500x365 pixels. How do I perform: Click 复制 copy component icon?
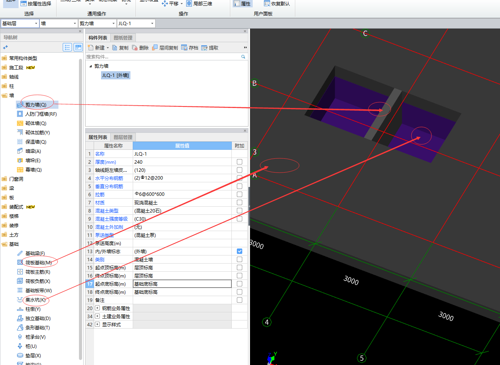click(x=115, y=48)
